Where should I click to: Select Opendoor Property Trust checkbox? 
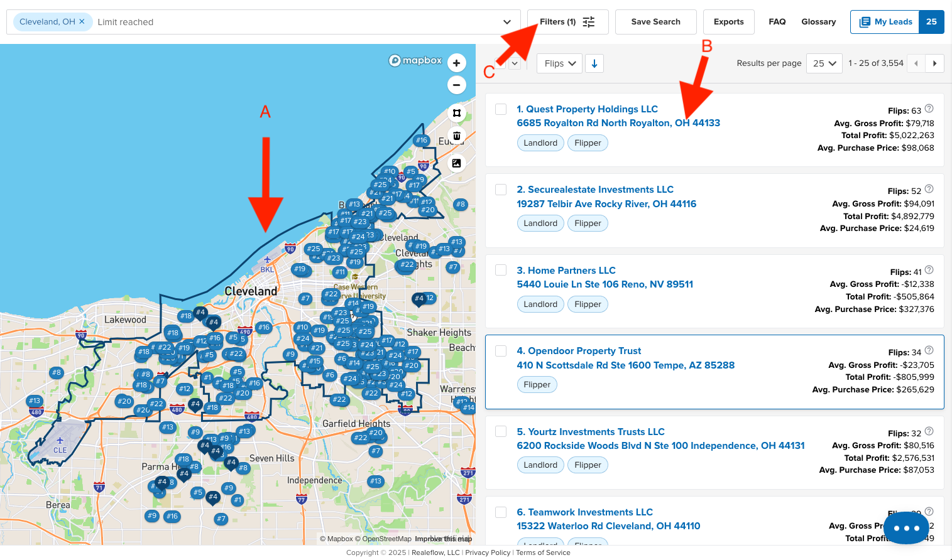pyautogui.click(x=501, y=351)
